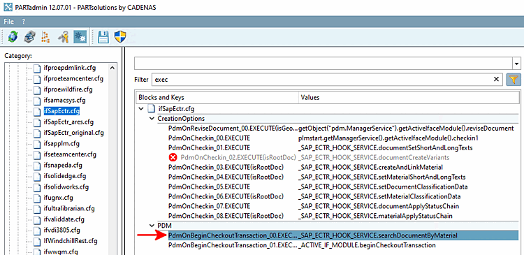Click into the combo box above the filter
Viewport: 524px width, 255px height.
[x=323, y=64]
